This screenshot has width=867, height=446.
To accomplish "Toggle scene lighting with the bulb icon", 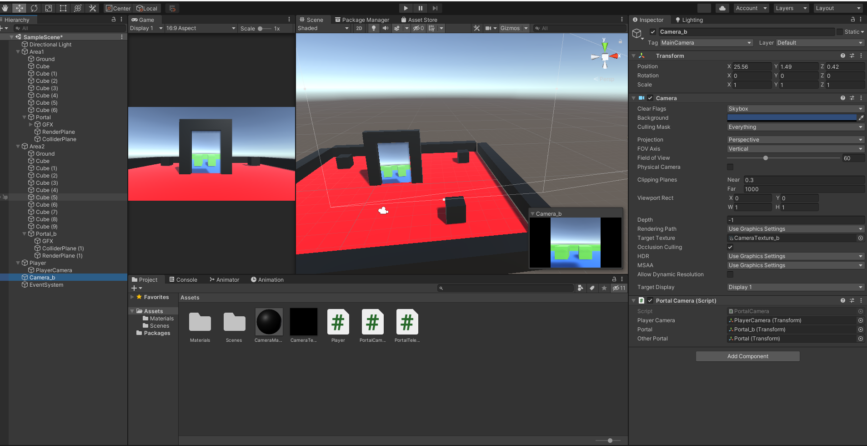I will 373,28.
